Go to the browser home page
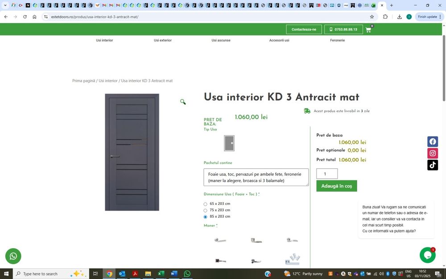The height and width of the screenshot is (279, 446). [x=34, y=17]
